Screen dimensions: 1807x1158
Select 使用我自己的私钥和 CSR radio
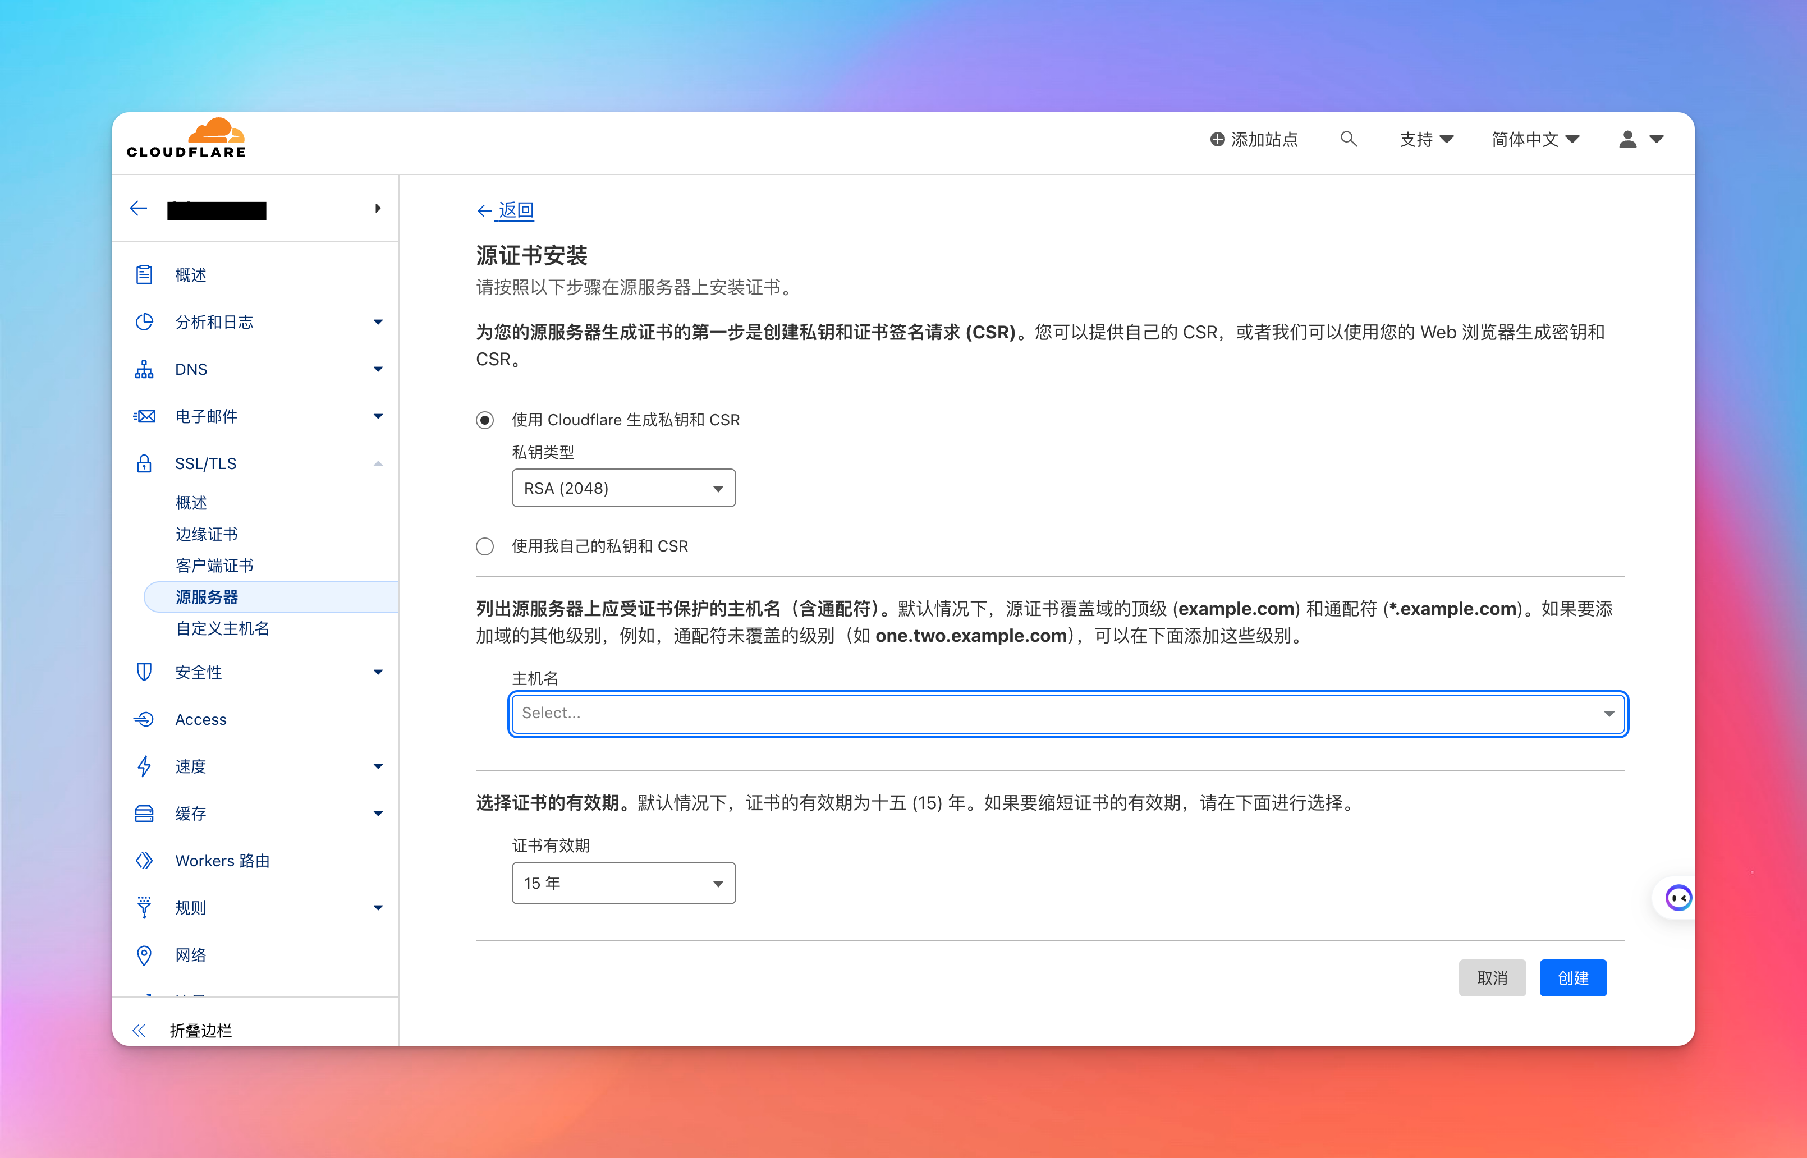(x=485, y=546)
